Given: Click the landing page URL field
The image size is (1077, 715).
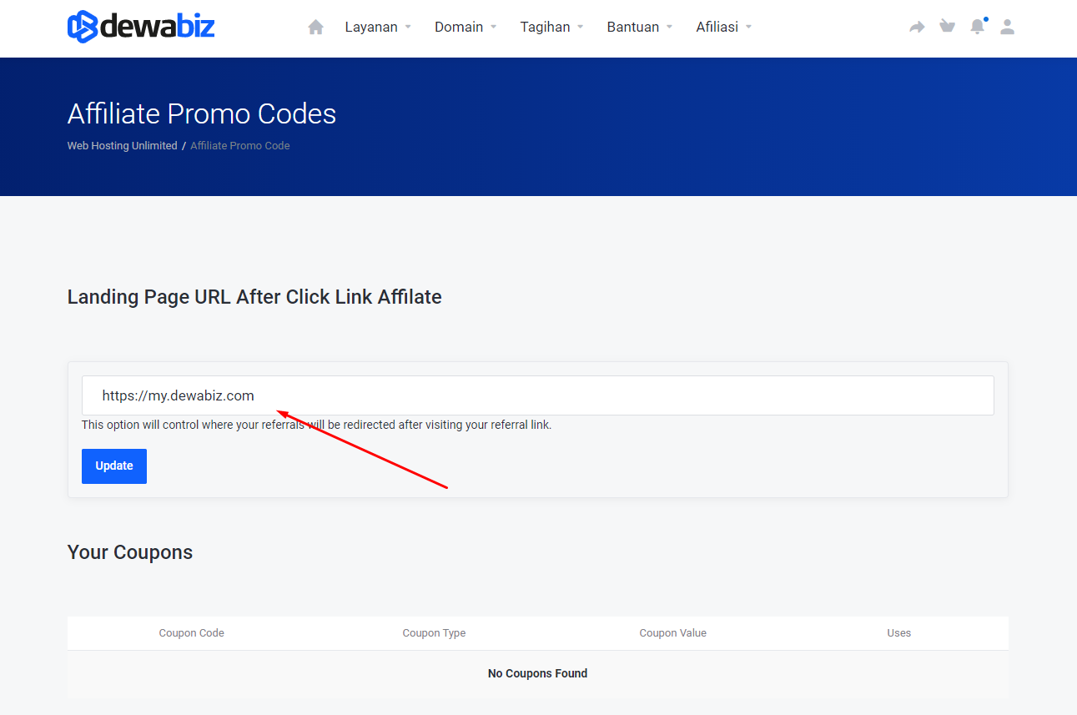Looking at the screenshot, I should pos(537,395).
